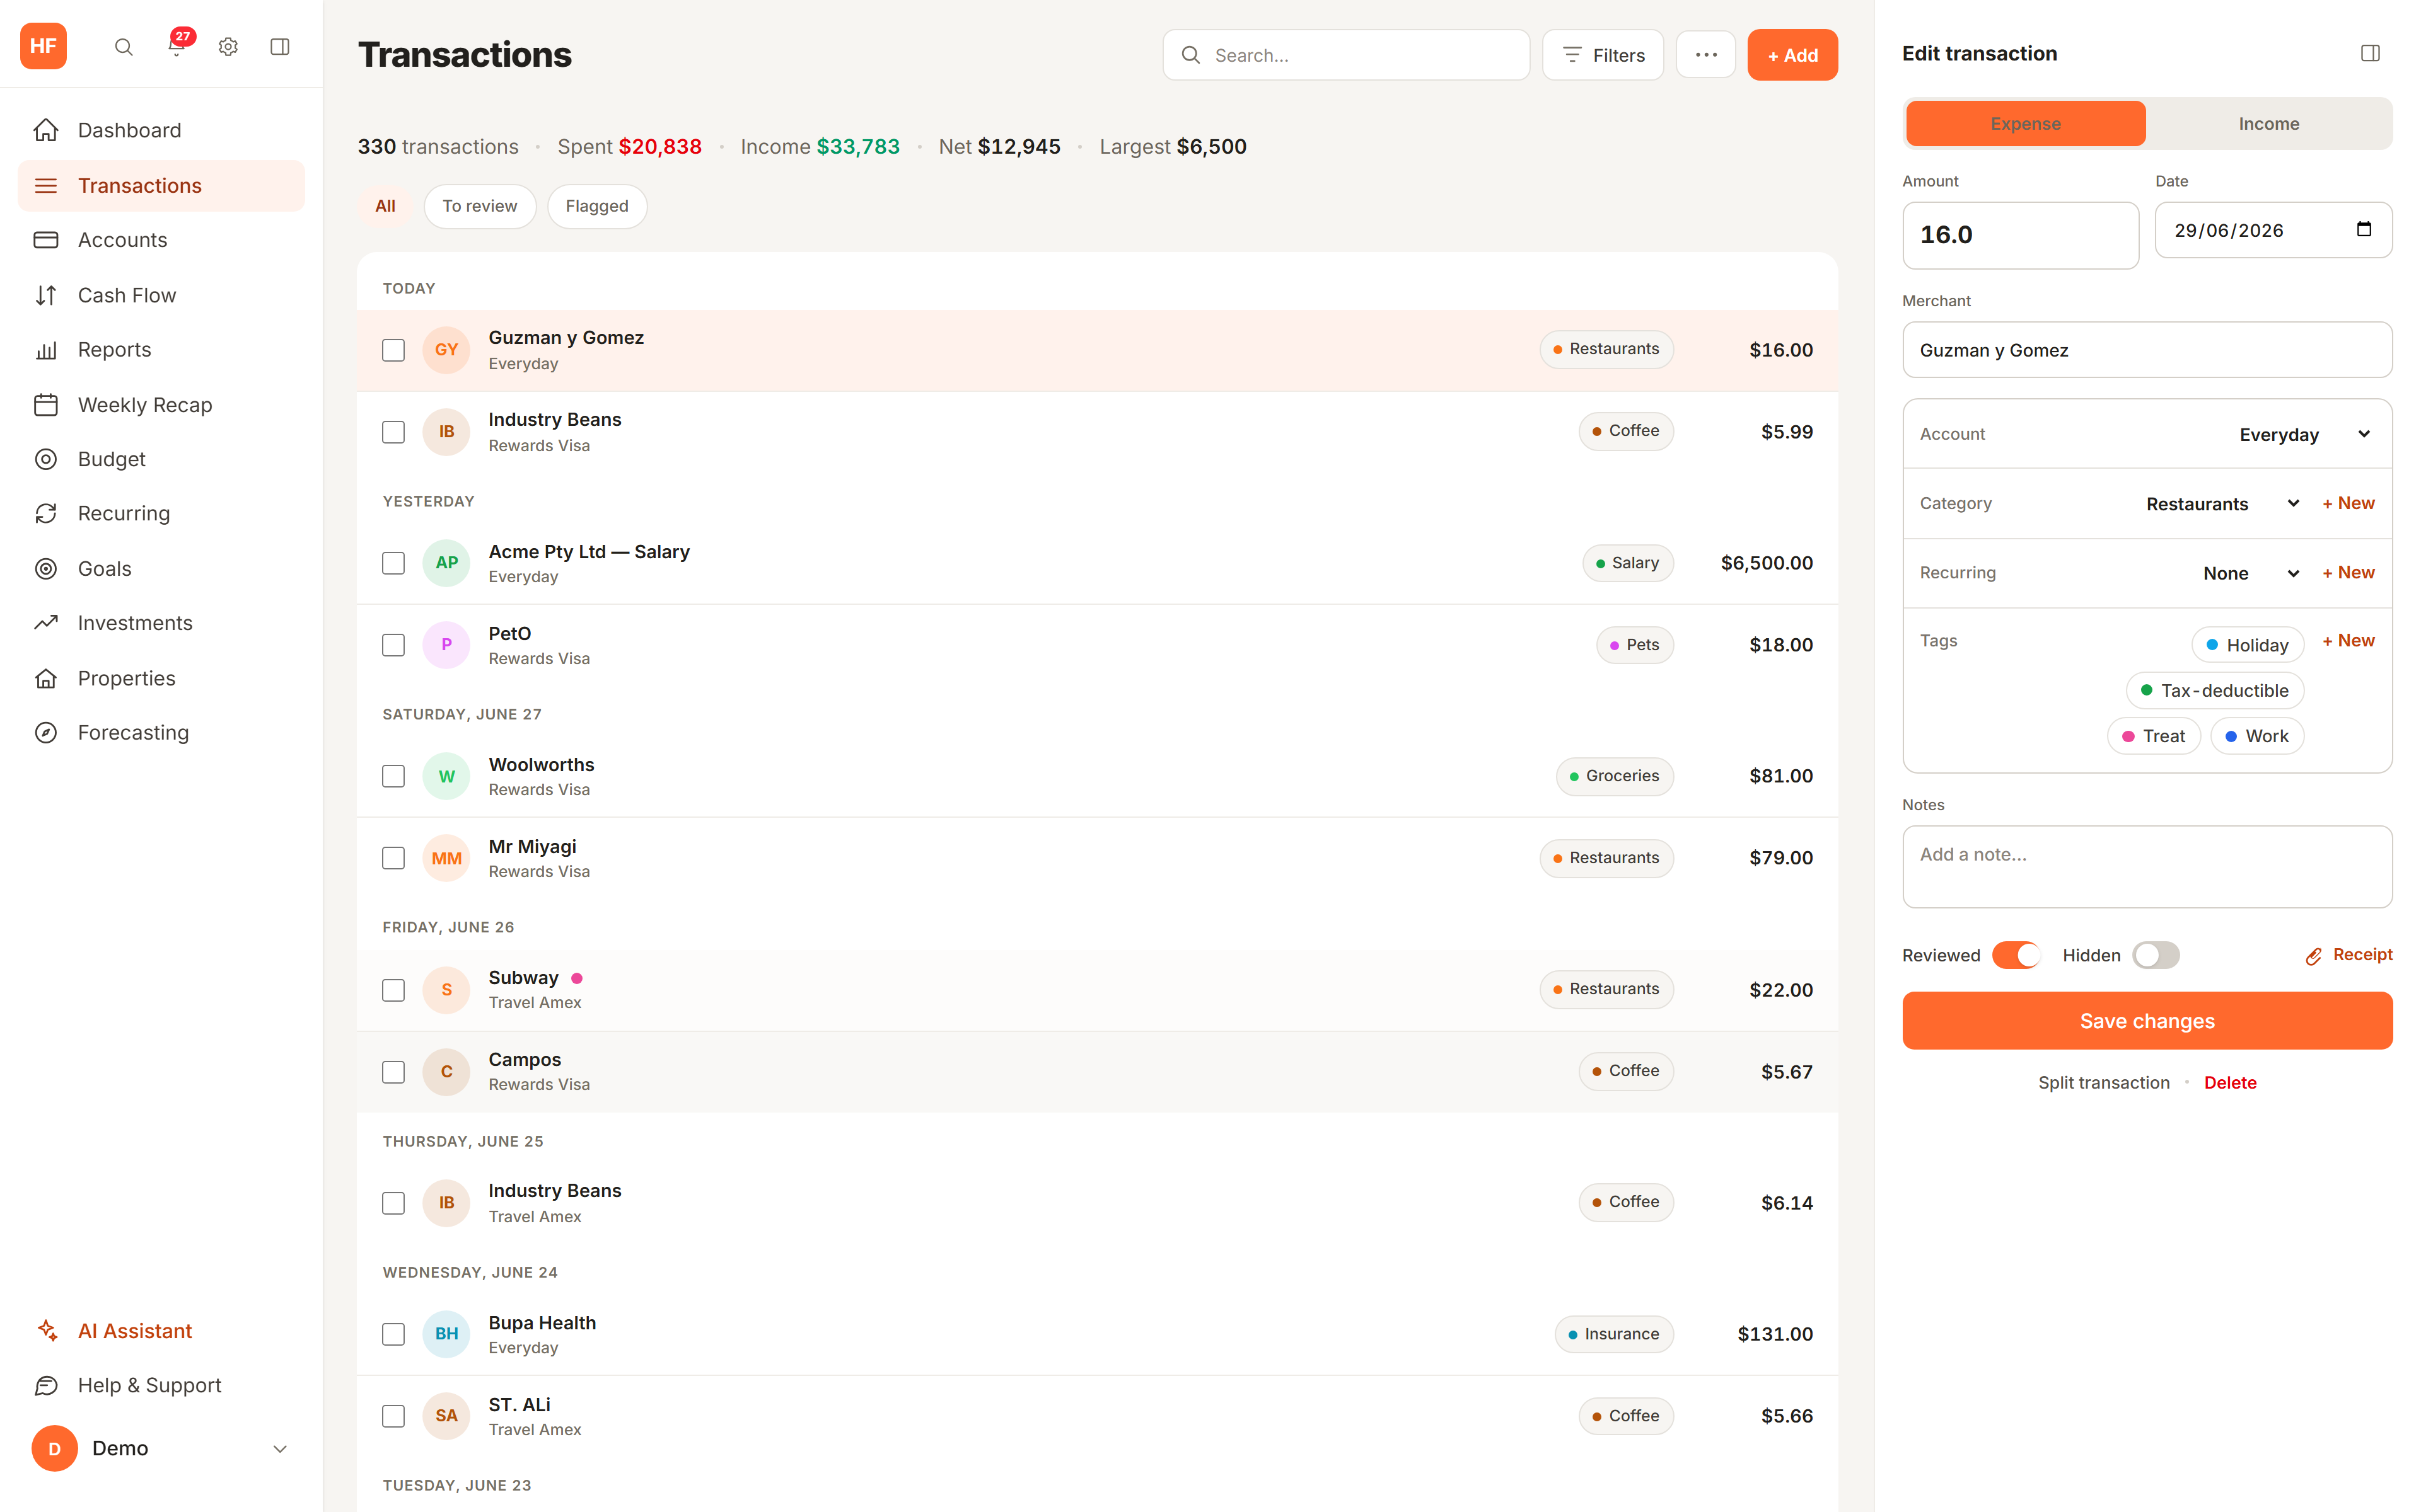Click the Help & Support chat icon
2421x1512 pixels.
[x=46, y=1385]
